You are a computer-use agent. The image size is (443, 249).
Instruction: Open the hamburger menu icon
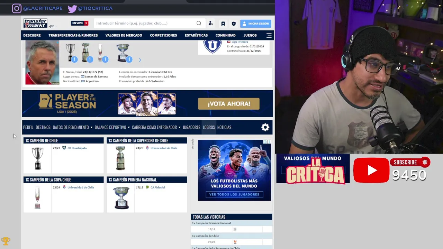[269, 35]
